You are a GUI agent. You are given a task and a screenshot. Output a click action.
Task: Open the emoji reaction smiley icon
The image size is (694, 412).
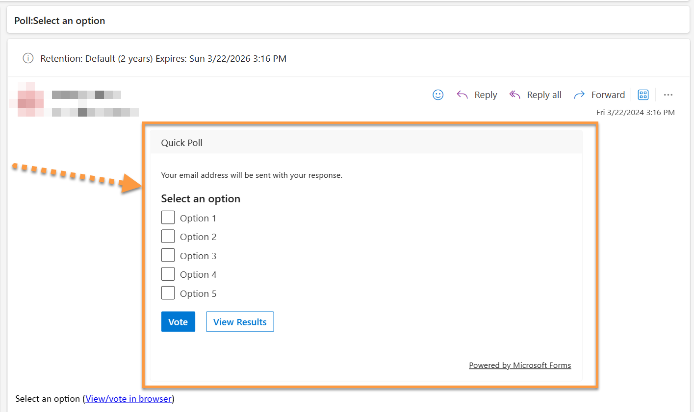[438, 95]
